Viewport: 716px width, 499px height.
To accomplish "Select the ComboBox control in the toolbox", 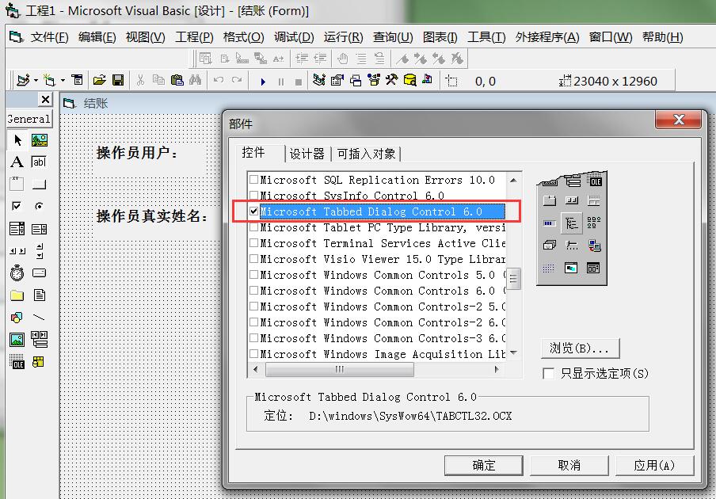I will click(x=17, y=228).
